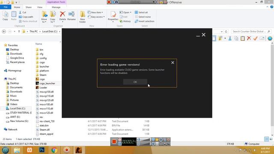This screenshot has height=154, width=274.
Task: Click Paste shortcut in ribbon
Action: pyautogui.click(x=28, y=21)
